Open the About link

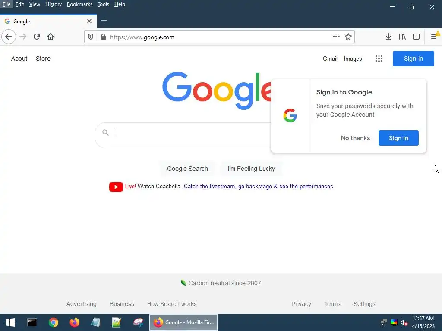click(x=19, y=59)
